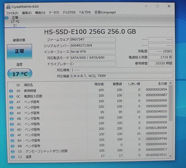
Task: Click the power-on count field 1719 回
Action: click(x=161, y=57)
